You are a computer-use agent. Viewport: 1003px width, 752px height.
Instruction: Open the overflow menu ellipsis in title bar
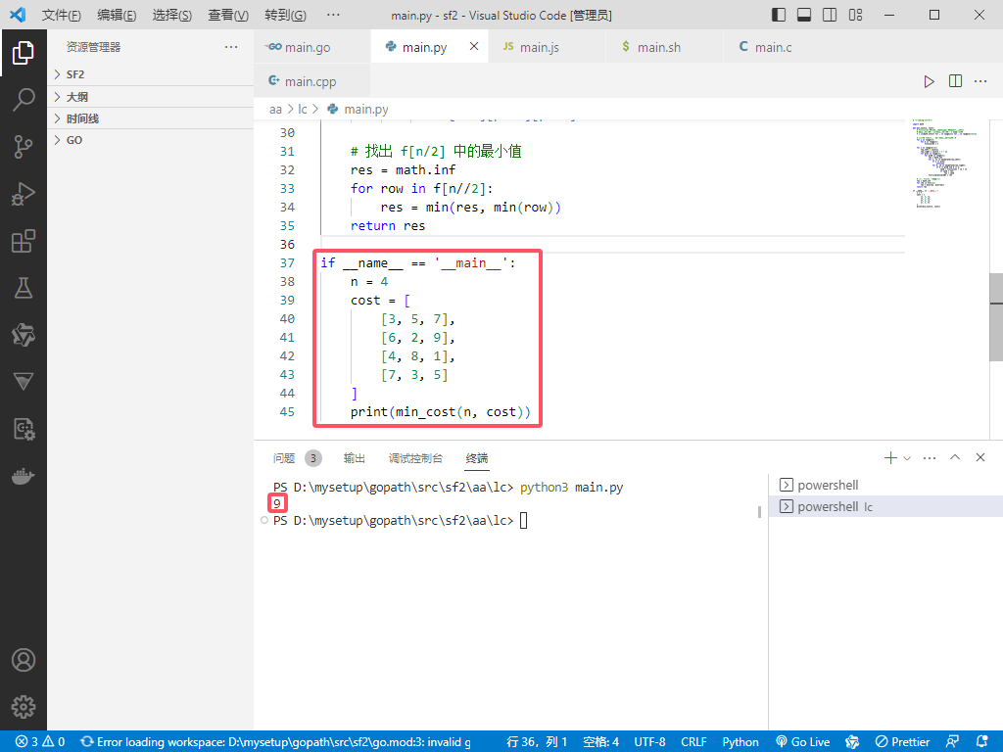tap(333, 15)
